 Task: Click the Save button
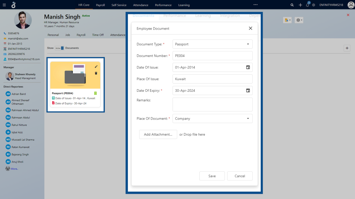[212, 176]
